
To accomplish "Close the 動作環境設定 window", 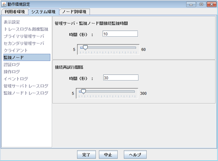I will coord(212,4).
